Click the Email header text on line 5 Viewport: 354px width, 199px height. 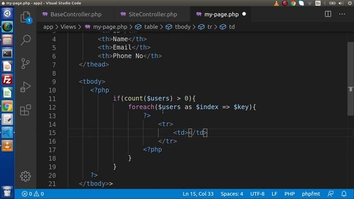(122, 48)
